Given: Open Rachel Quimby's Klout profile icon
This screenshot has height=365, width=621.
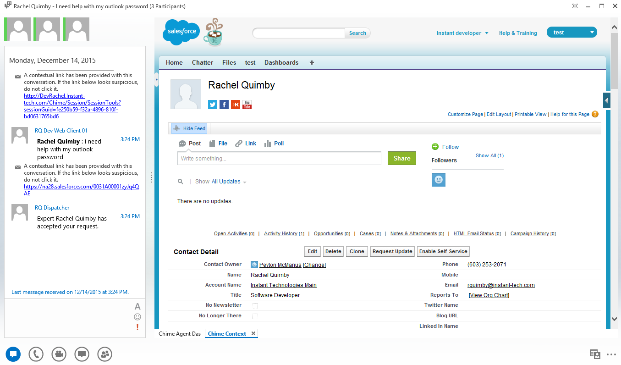Looking at the screenshot, I should 236,105.
